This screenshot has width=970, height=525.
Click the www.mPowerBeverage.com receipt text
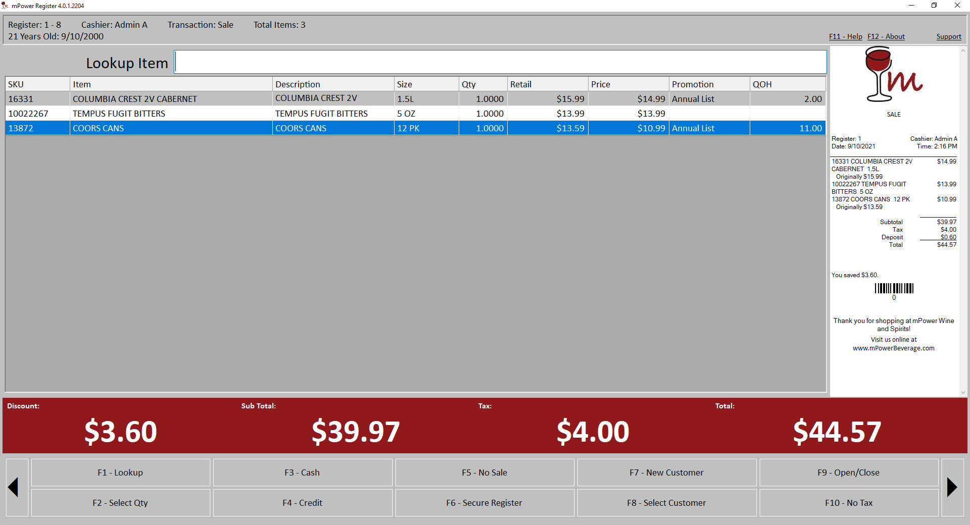894,348
